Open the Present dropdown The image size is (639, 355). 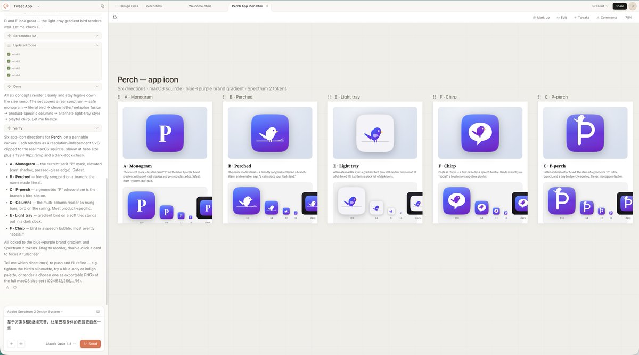click(x=600, y=6)
